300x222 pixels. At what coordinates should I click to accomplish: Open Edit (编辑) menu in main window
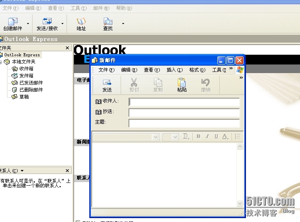[x=33, y=8]
